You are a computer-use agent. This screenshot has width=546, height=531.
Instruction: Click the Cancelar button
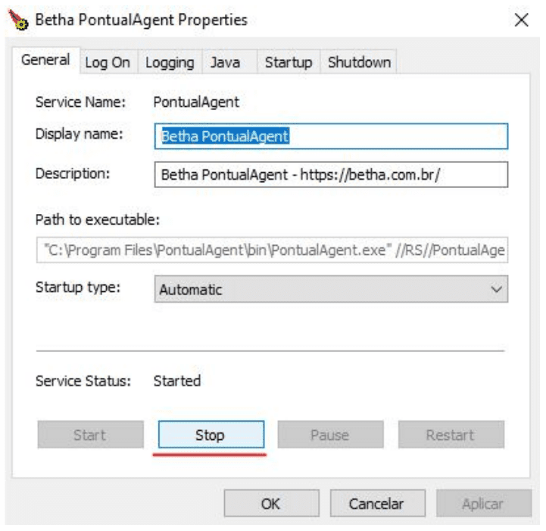(376, 504)
